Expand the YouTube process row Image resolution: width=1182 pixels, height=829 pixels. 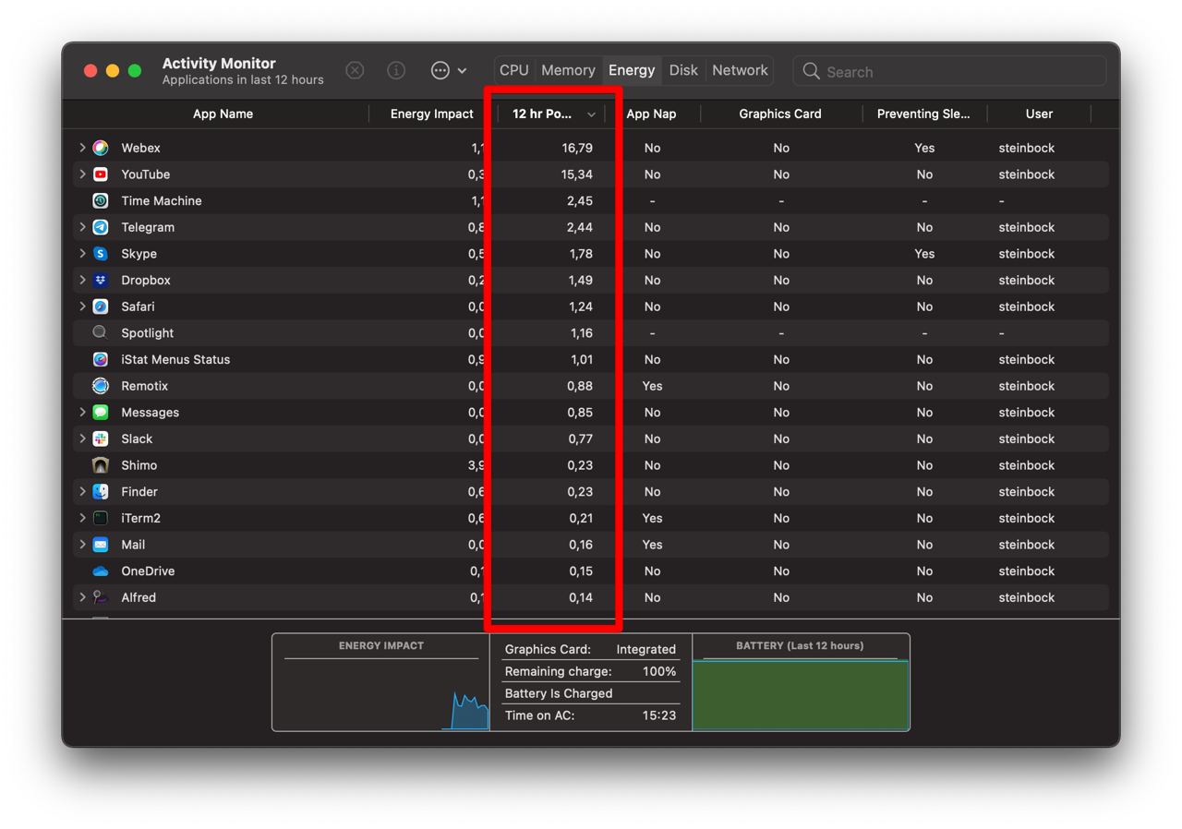pyautogui.click(x=82, y=174)
